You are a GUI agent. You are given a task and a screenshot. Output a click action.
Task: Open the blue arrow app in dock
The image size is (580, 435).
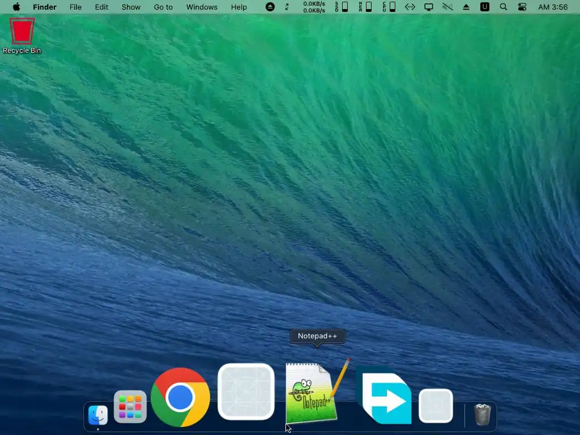click(x=385, y=396)
